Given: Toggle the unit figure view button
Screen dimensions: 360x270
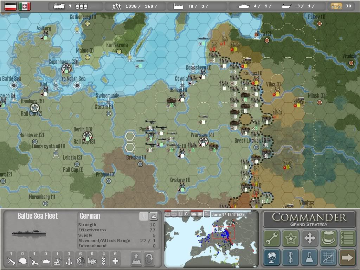Looking at the screenshot, I should (x=144, y=216).
